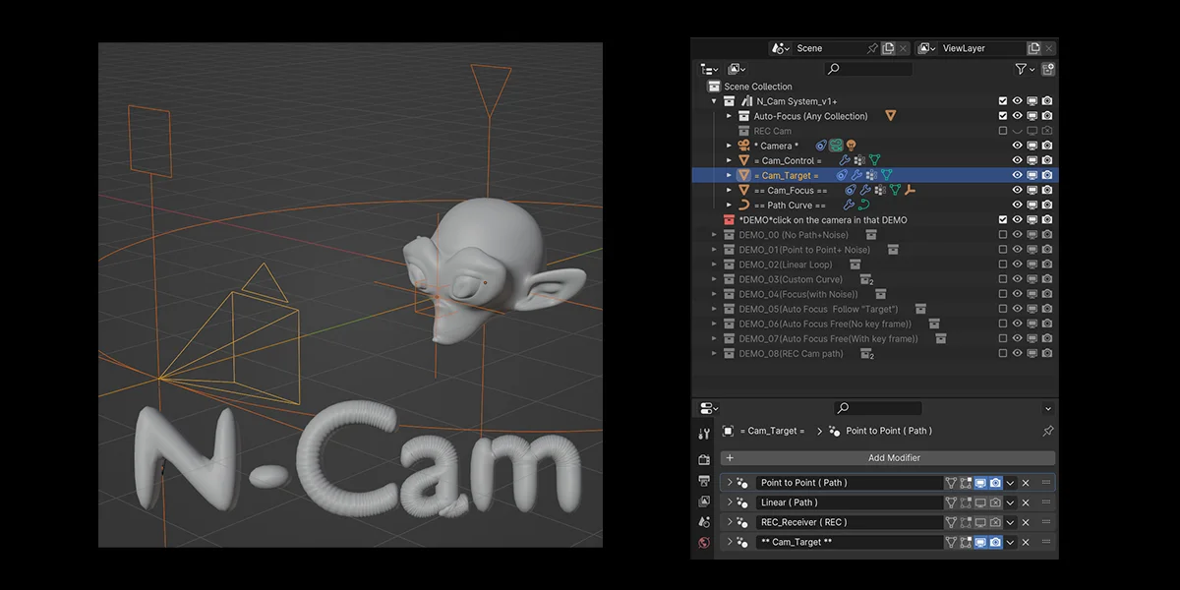
Task: Switch to the Render properties tab
Action: [704, 459]
